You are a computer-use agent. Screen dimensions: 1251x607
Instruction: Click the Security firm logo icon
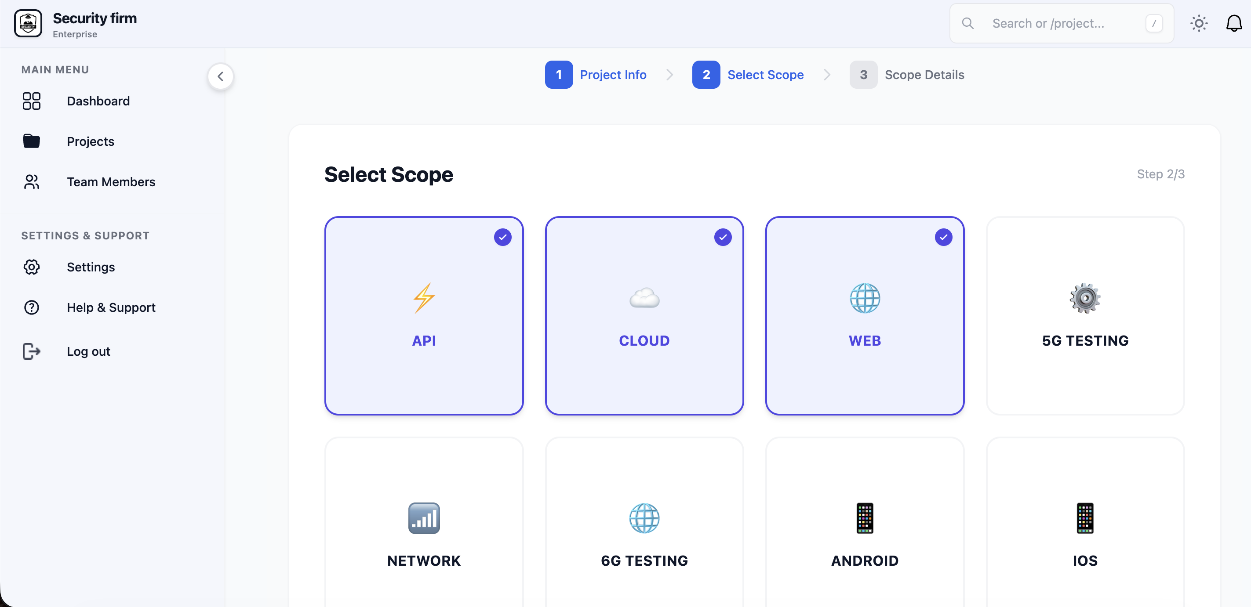pos(28,23)
